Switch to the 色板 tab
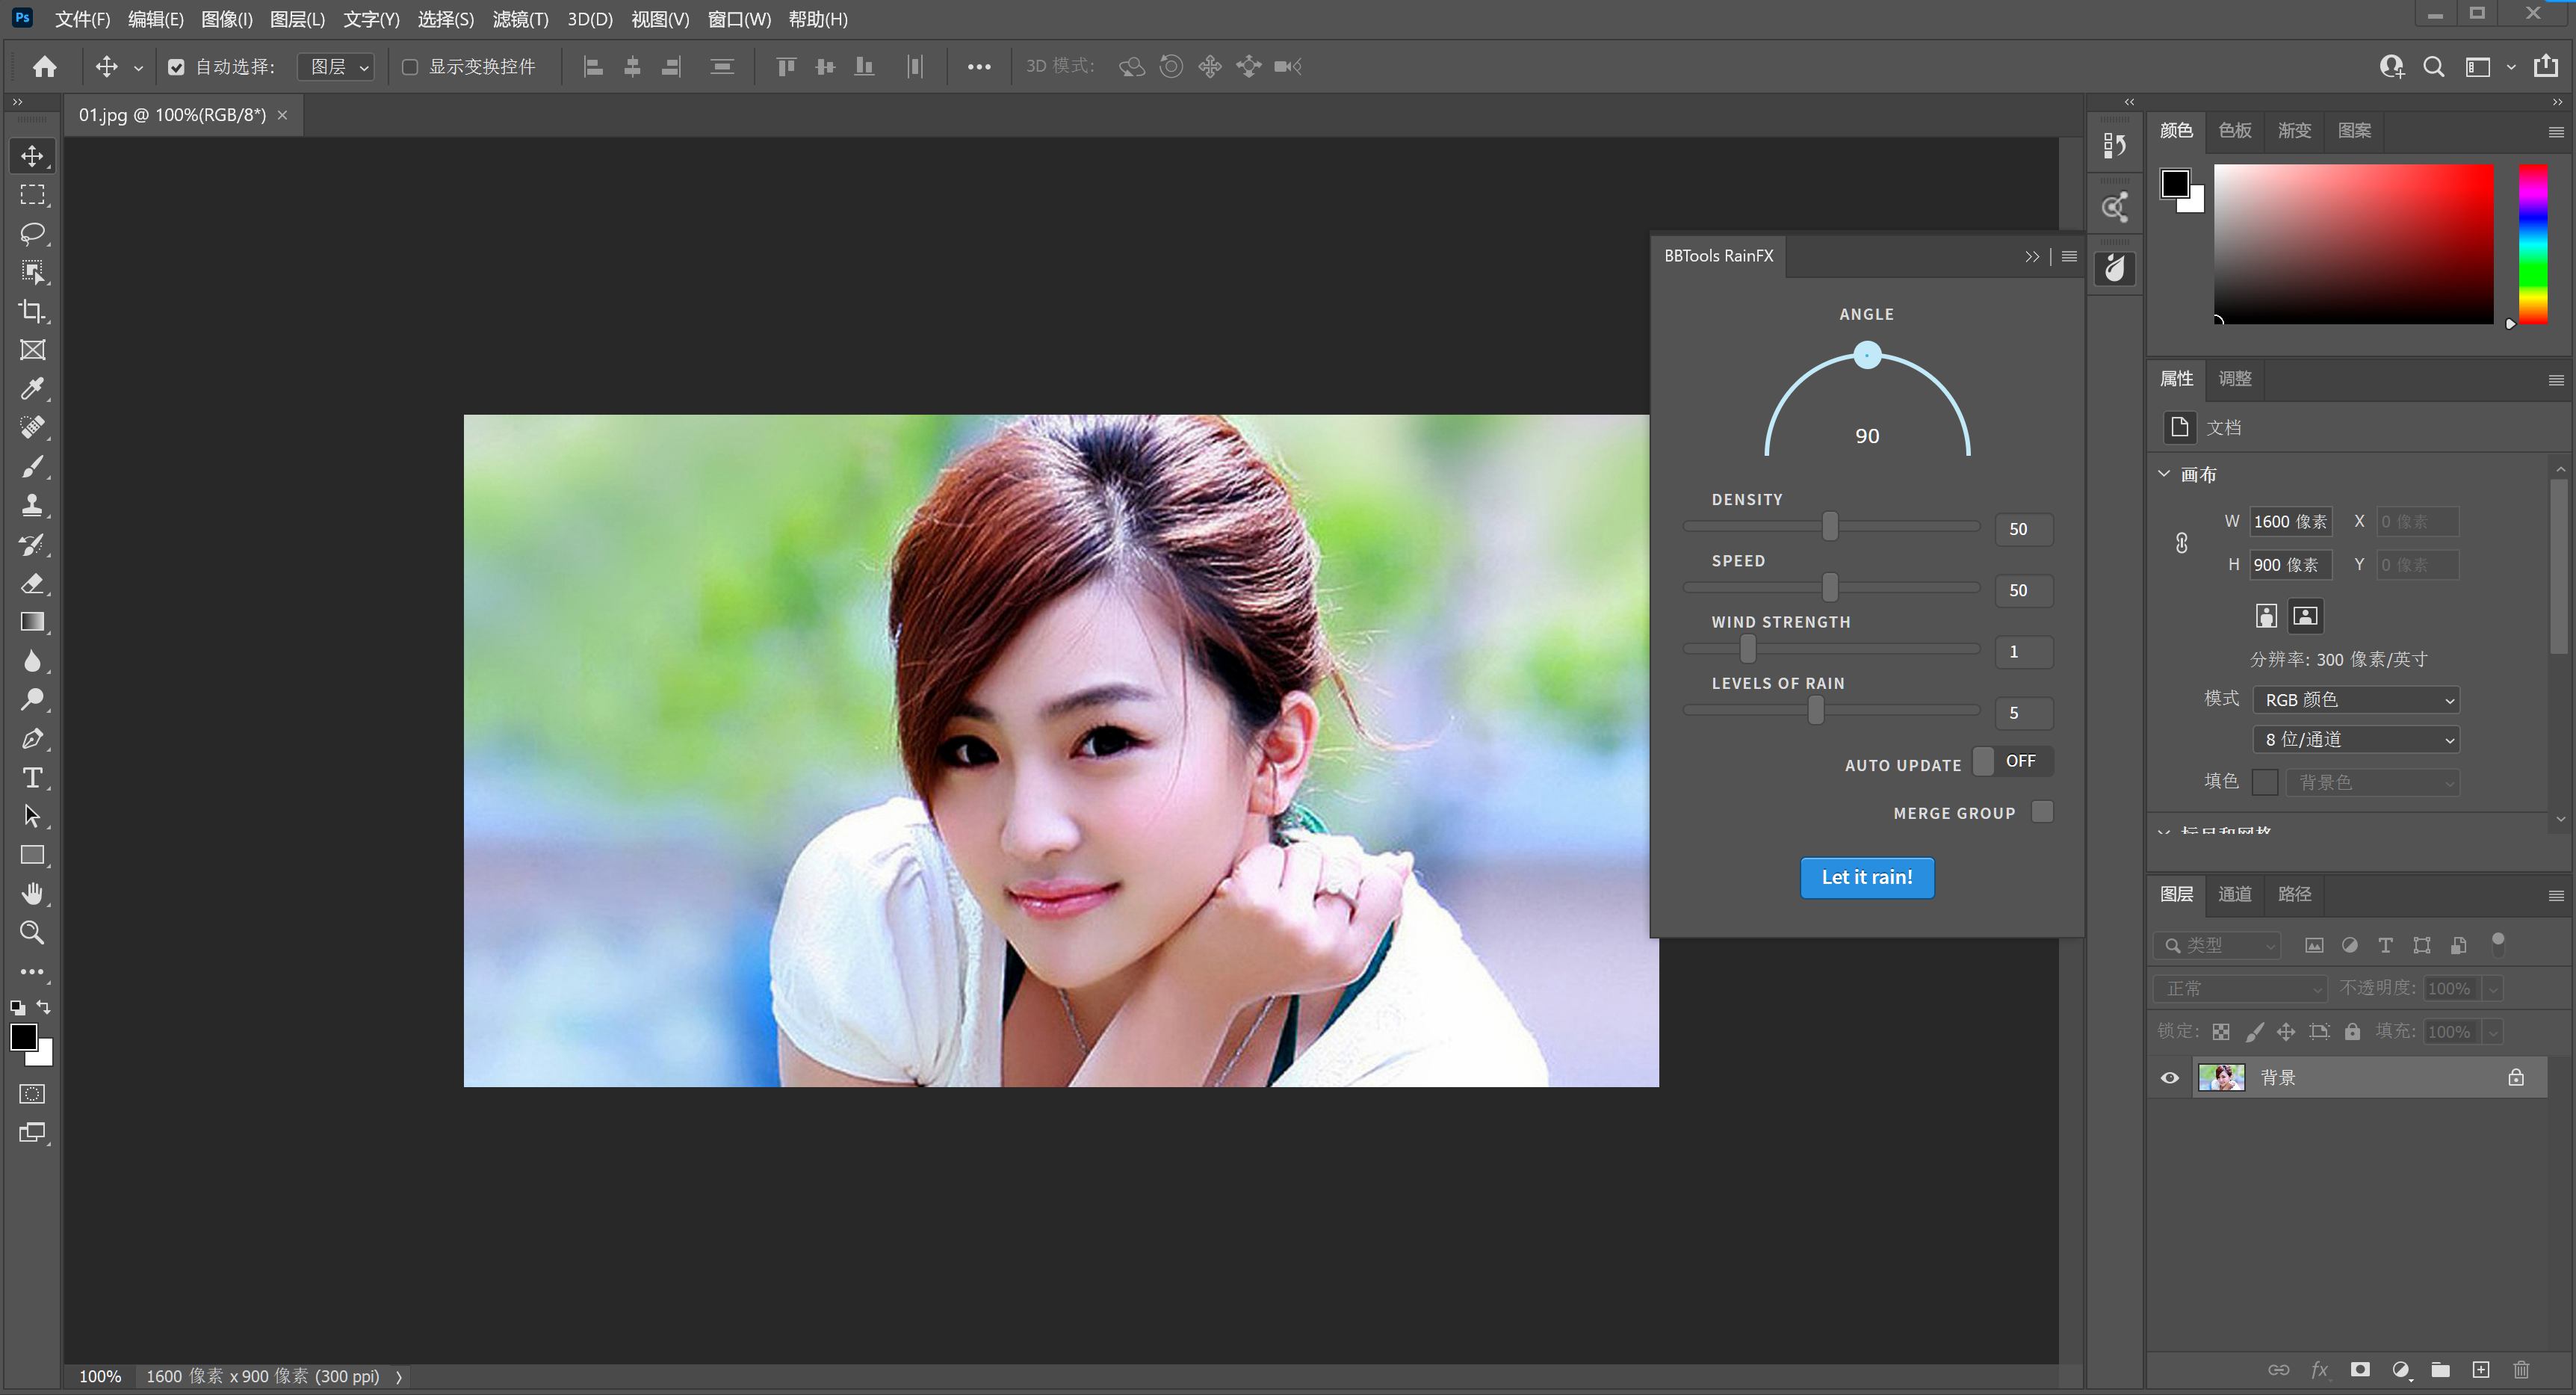The image size is (2576, 1395). (2234, 131)
